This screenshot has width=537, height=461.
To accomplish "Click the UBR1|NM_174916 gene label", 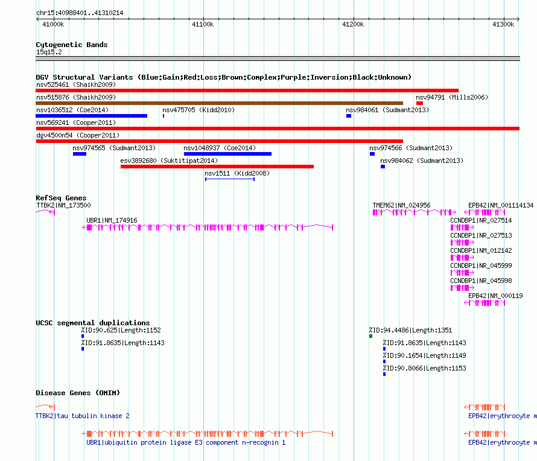I will click(x=112, y=221).
